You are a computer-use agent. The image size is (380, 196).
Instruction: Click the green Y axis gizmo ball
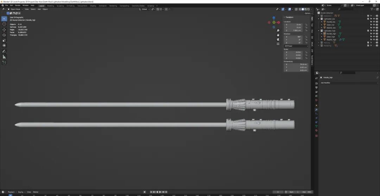point(274,23)
